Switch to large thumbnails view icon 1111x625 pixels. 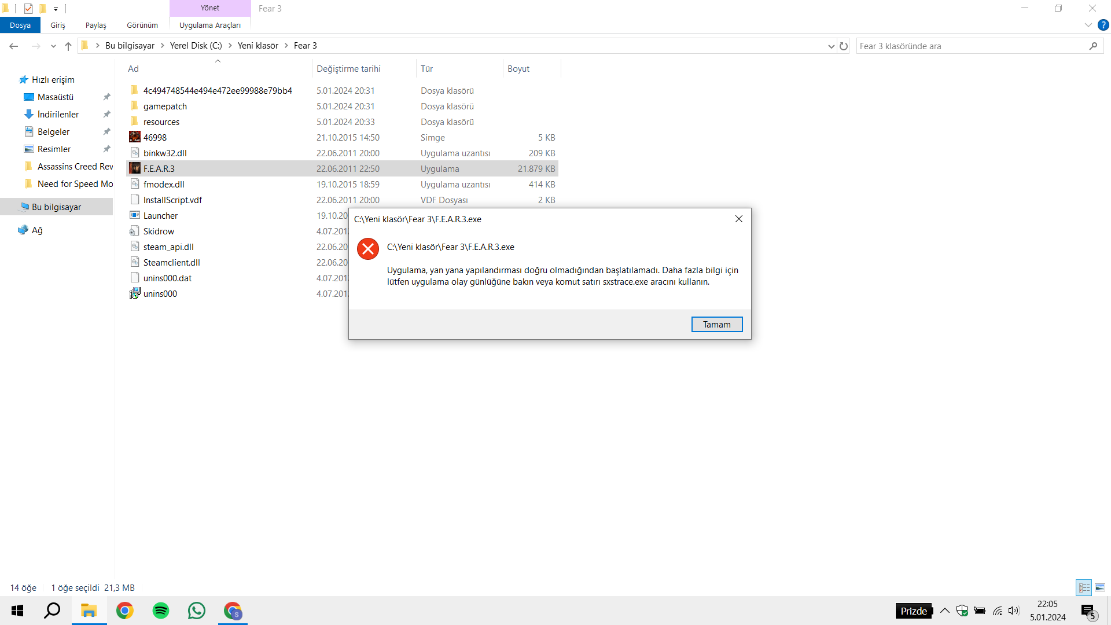(x=1100, y=588)
